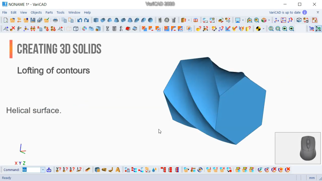Open the text letter A tool in bottom toolbar

click(118, 170)
